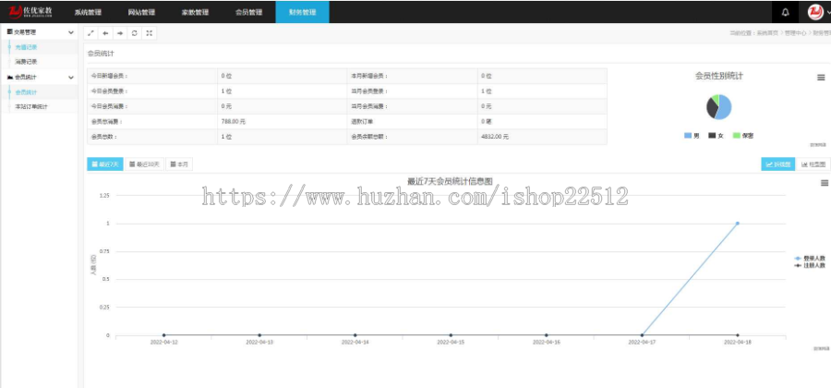831x388 pixels.
Task: Click the diagonal expand arrows toolbar icon
Action: click(91, 33)
